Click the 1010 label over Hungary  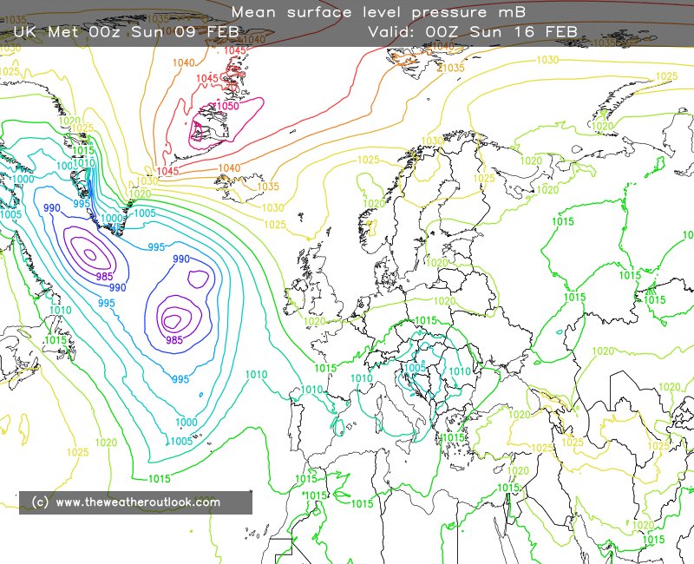tap(460, 371)
